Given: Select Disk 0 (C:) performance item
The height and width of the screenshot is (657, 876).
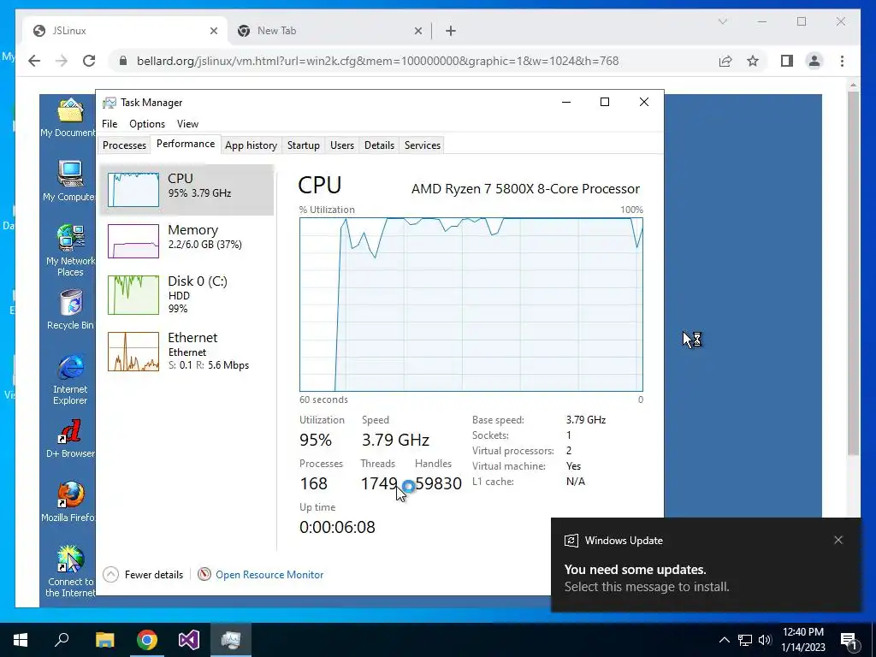Looking at the screenshot, I should pos(186,294).
